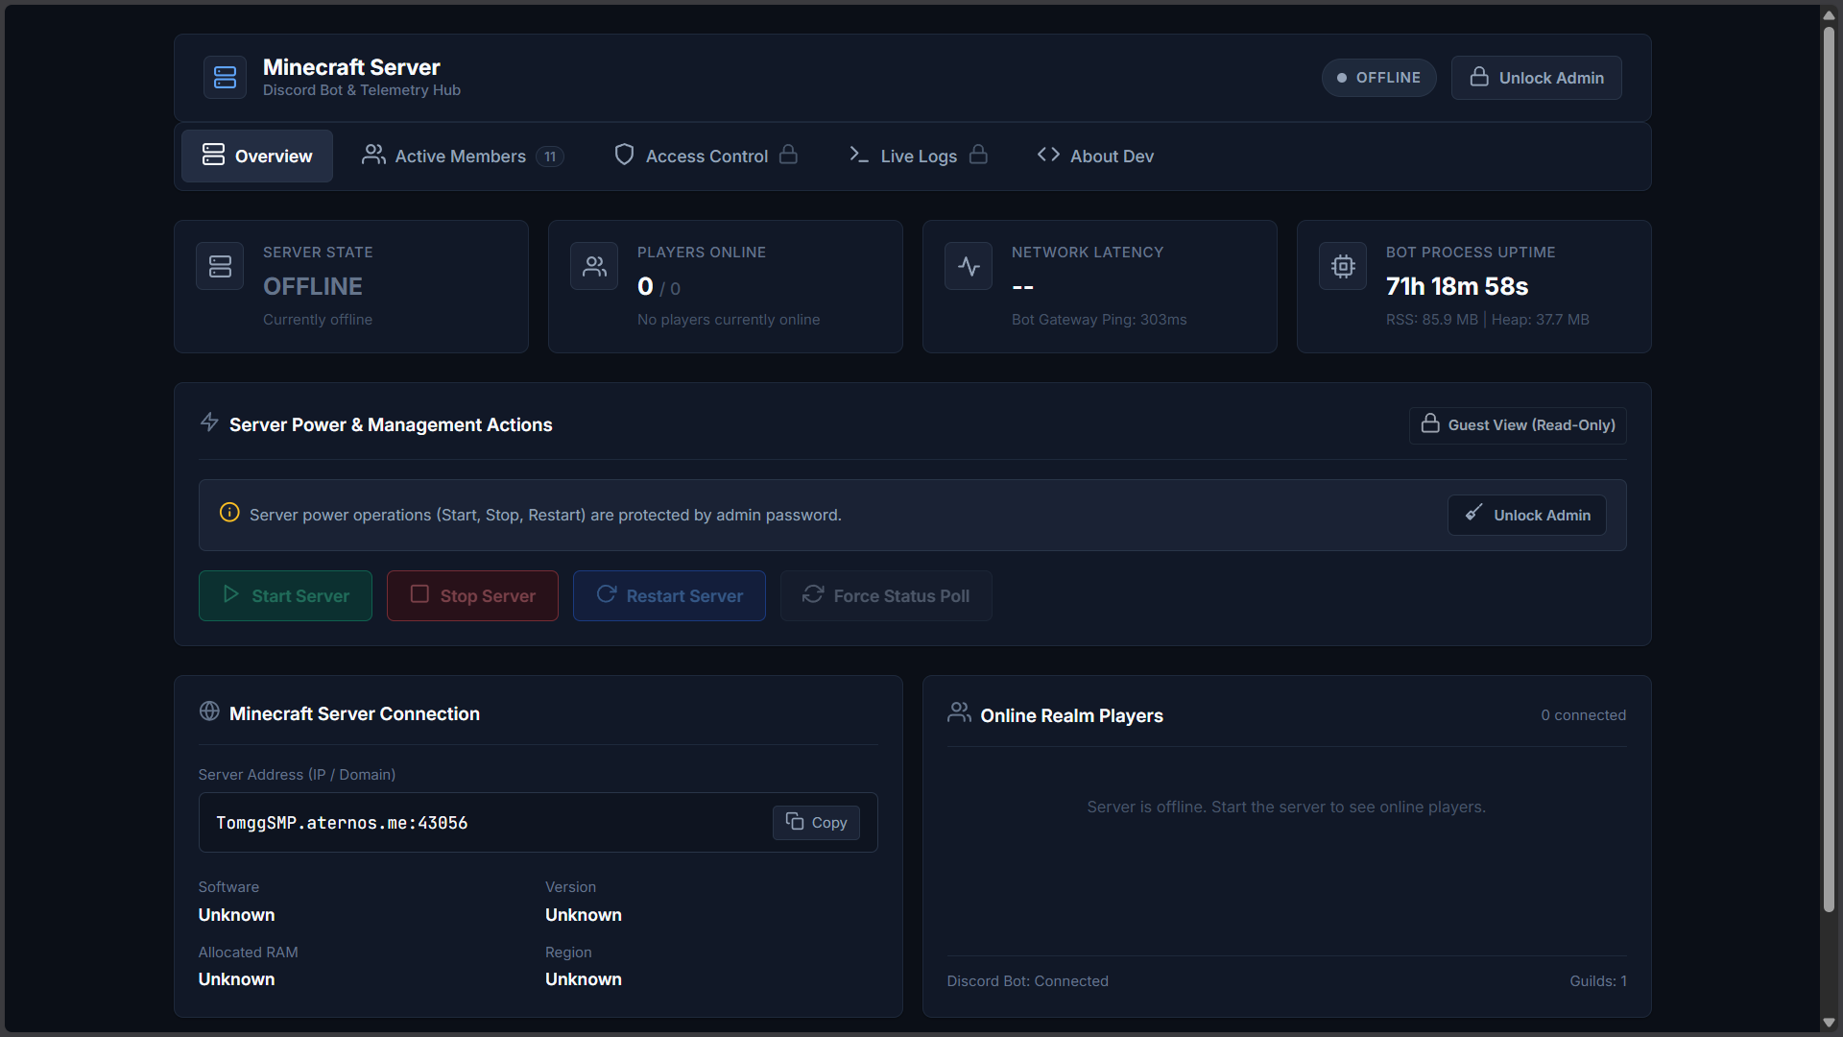The width and height of the screenshot is (1843, 1037).
Task: Click the Guest View (Read-Only) badge text
Action: (1532, 425)
